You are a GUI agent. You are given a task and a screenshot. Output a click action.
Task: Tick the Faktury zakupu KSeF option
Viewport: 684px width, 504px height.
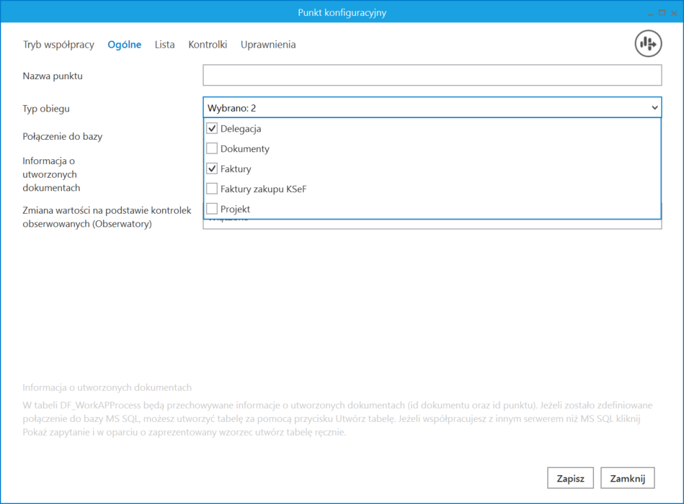coord(212,189)
